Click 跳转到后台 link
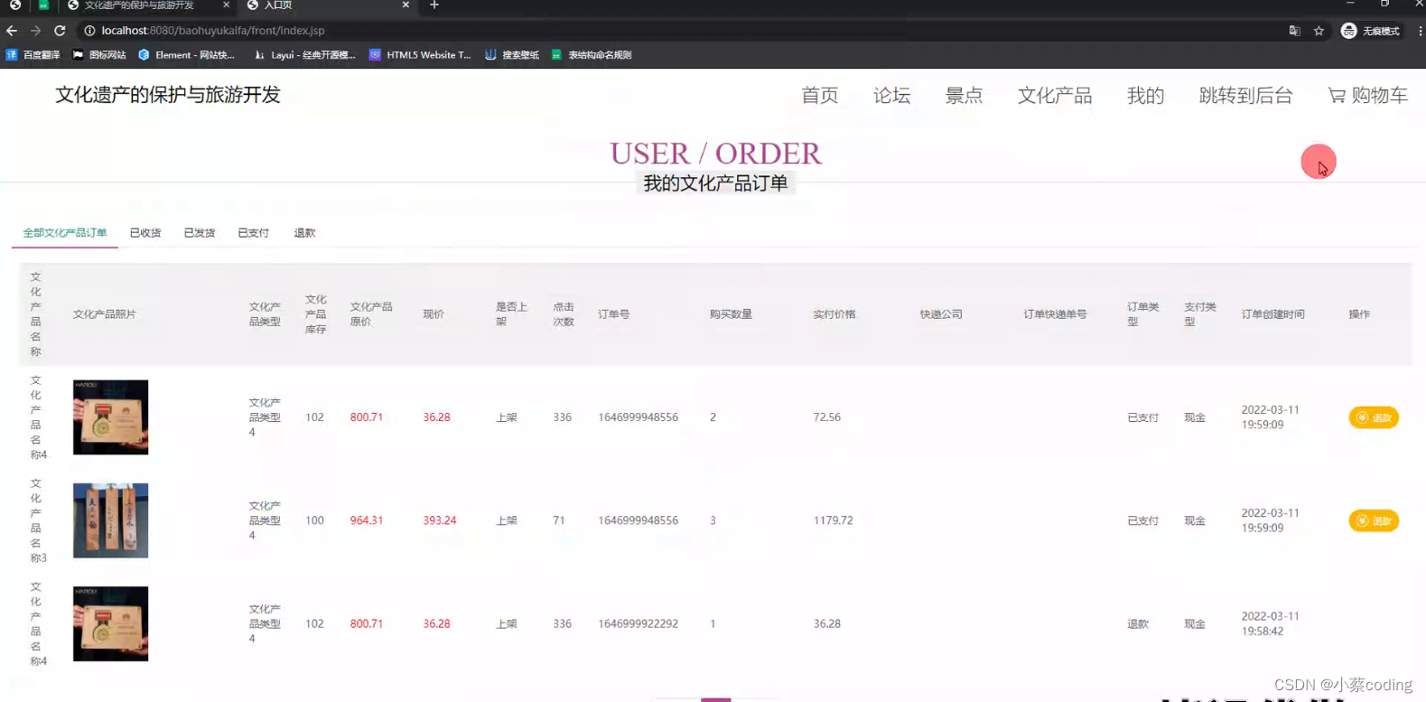The image size is (1426, 702). click(x=1245, y=96)
